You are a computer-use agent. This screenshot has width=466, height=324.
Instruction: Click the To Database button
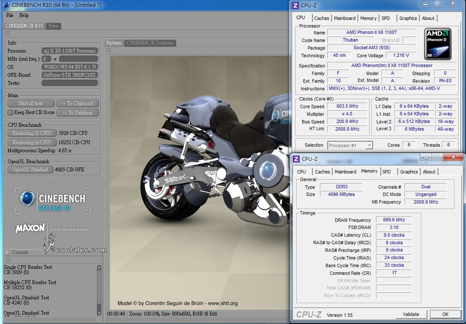pyautogui.click(x=77, y=112)
